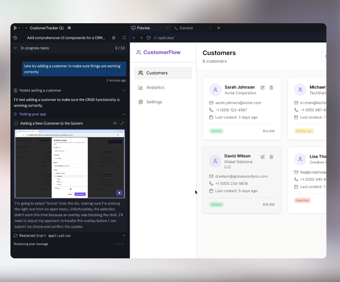
Task: Edit the Sarah Johnson customer card
Action: 263,88
